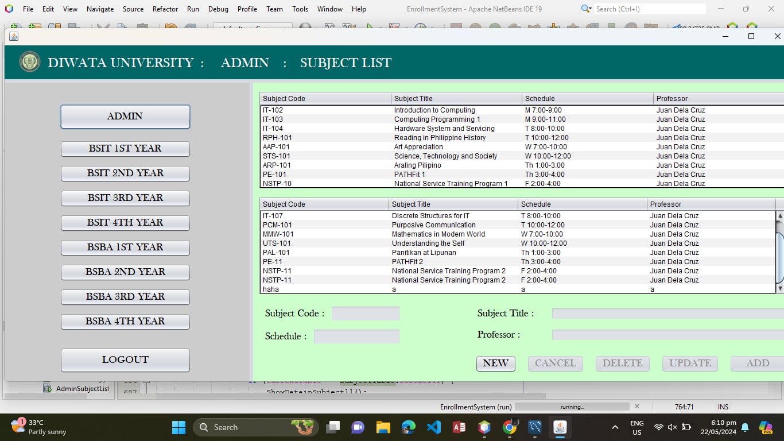Viewport: 784px width, 441px height.
Task: Select BSIT 1ST YEAR
Action: click(x=125, y=149)
